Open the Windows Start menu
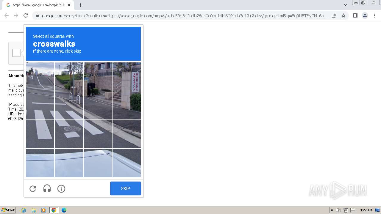Screen dimensions: 381x214 tap(8, 210)
